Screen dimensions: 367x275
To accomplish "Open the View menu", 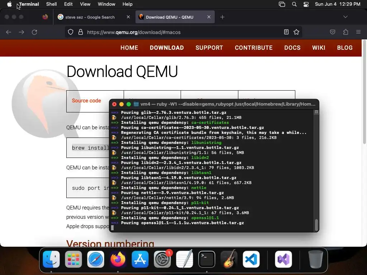I will tap(85, 4).
